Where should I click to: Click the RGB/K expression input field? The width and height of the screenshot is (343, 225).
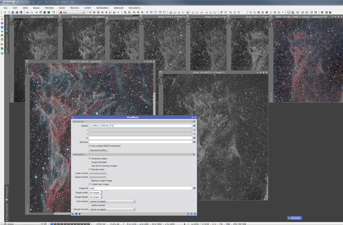(x=140, y=126)
